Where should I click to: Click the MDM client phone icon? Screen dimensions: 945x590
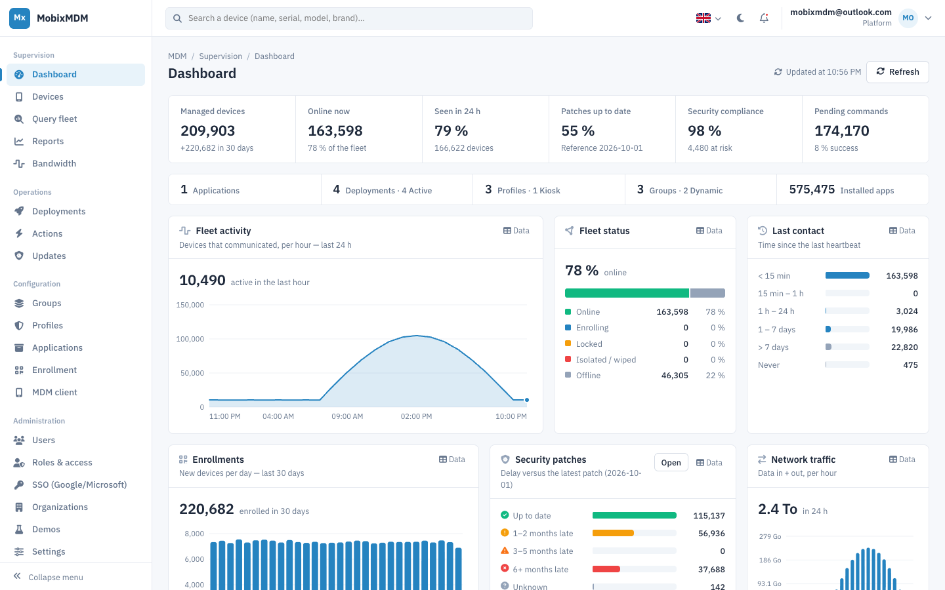pyautogui.click(x=19, y=393)
